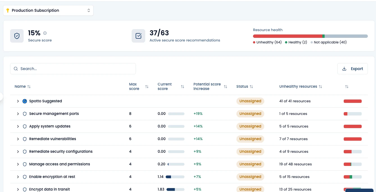Click shield icon for Encrypt data in transit

[25, 189]
